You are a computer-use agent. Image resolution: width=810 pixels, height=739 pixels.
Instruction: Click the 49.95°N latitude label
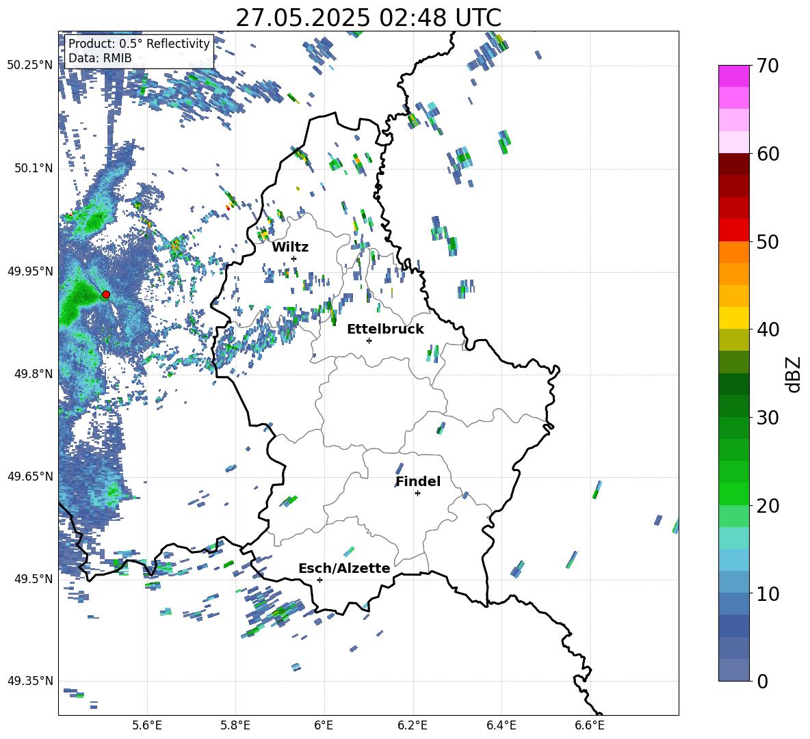[30, 271]
